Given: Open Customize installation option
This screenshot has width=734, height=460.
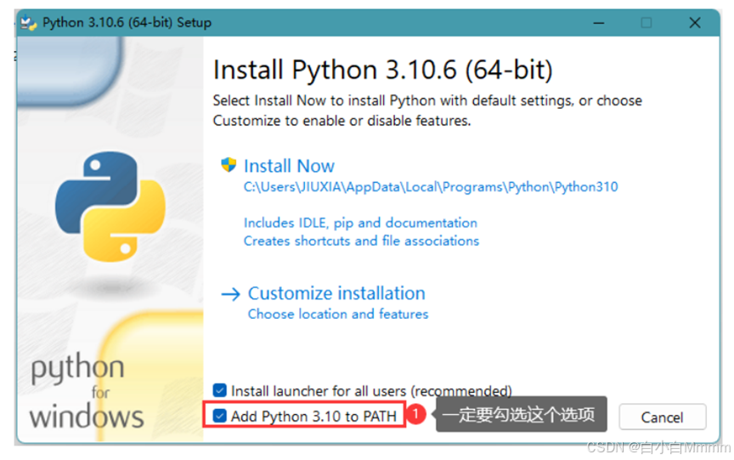Looking at the screenshot, I should (336, 293).
